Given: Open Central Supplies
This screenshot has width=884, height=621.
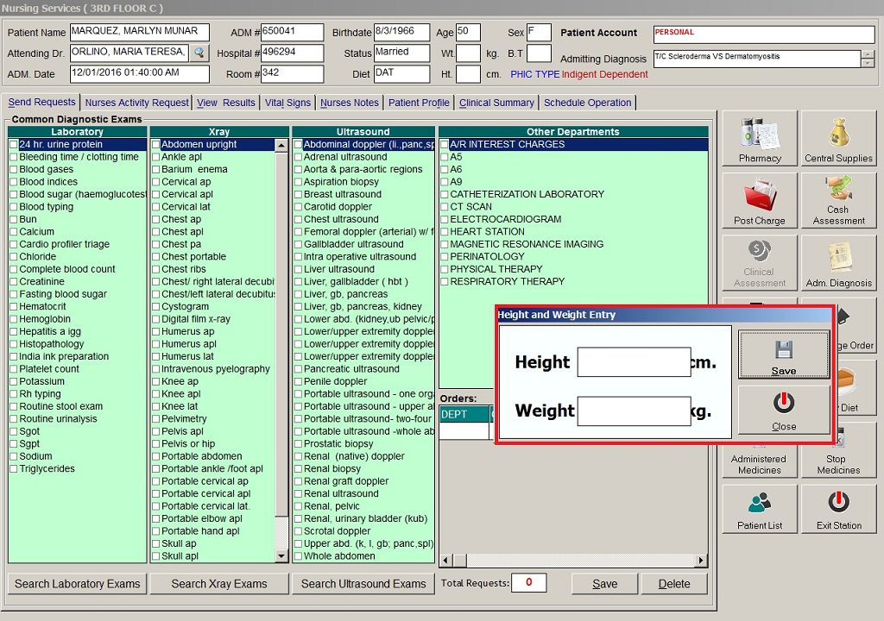Looking at the screenshot, I should (x=838, y=139).
